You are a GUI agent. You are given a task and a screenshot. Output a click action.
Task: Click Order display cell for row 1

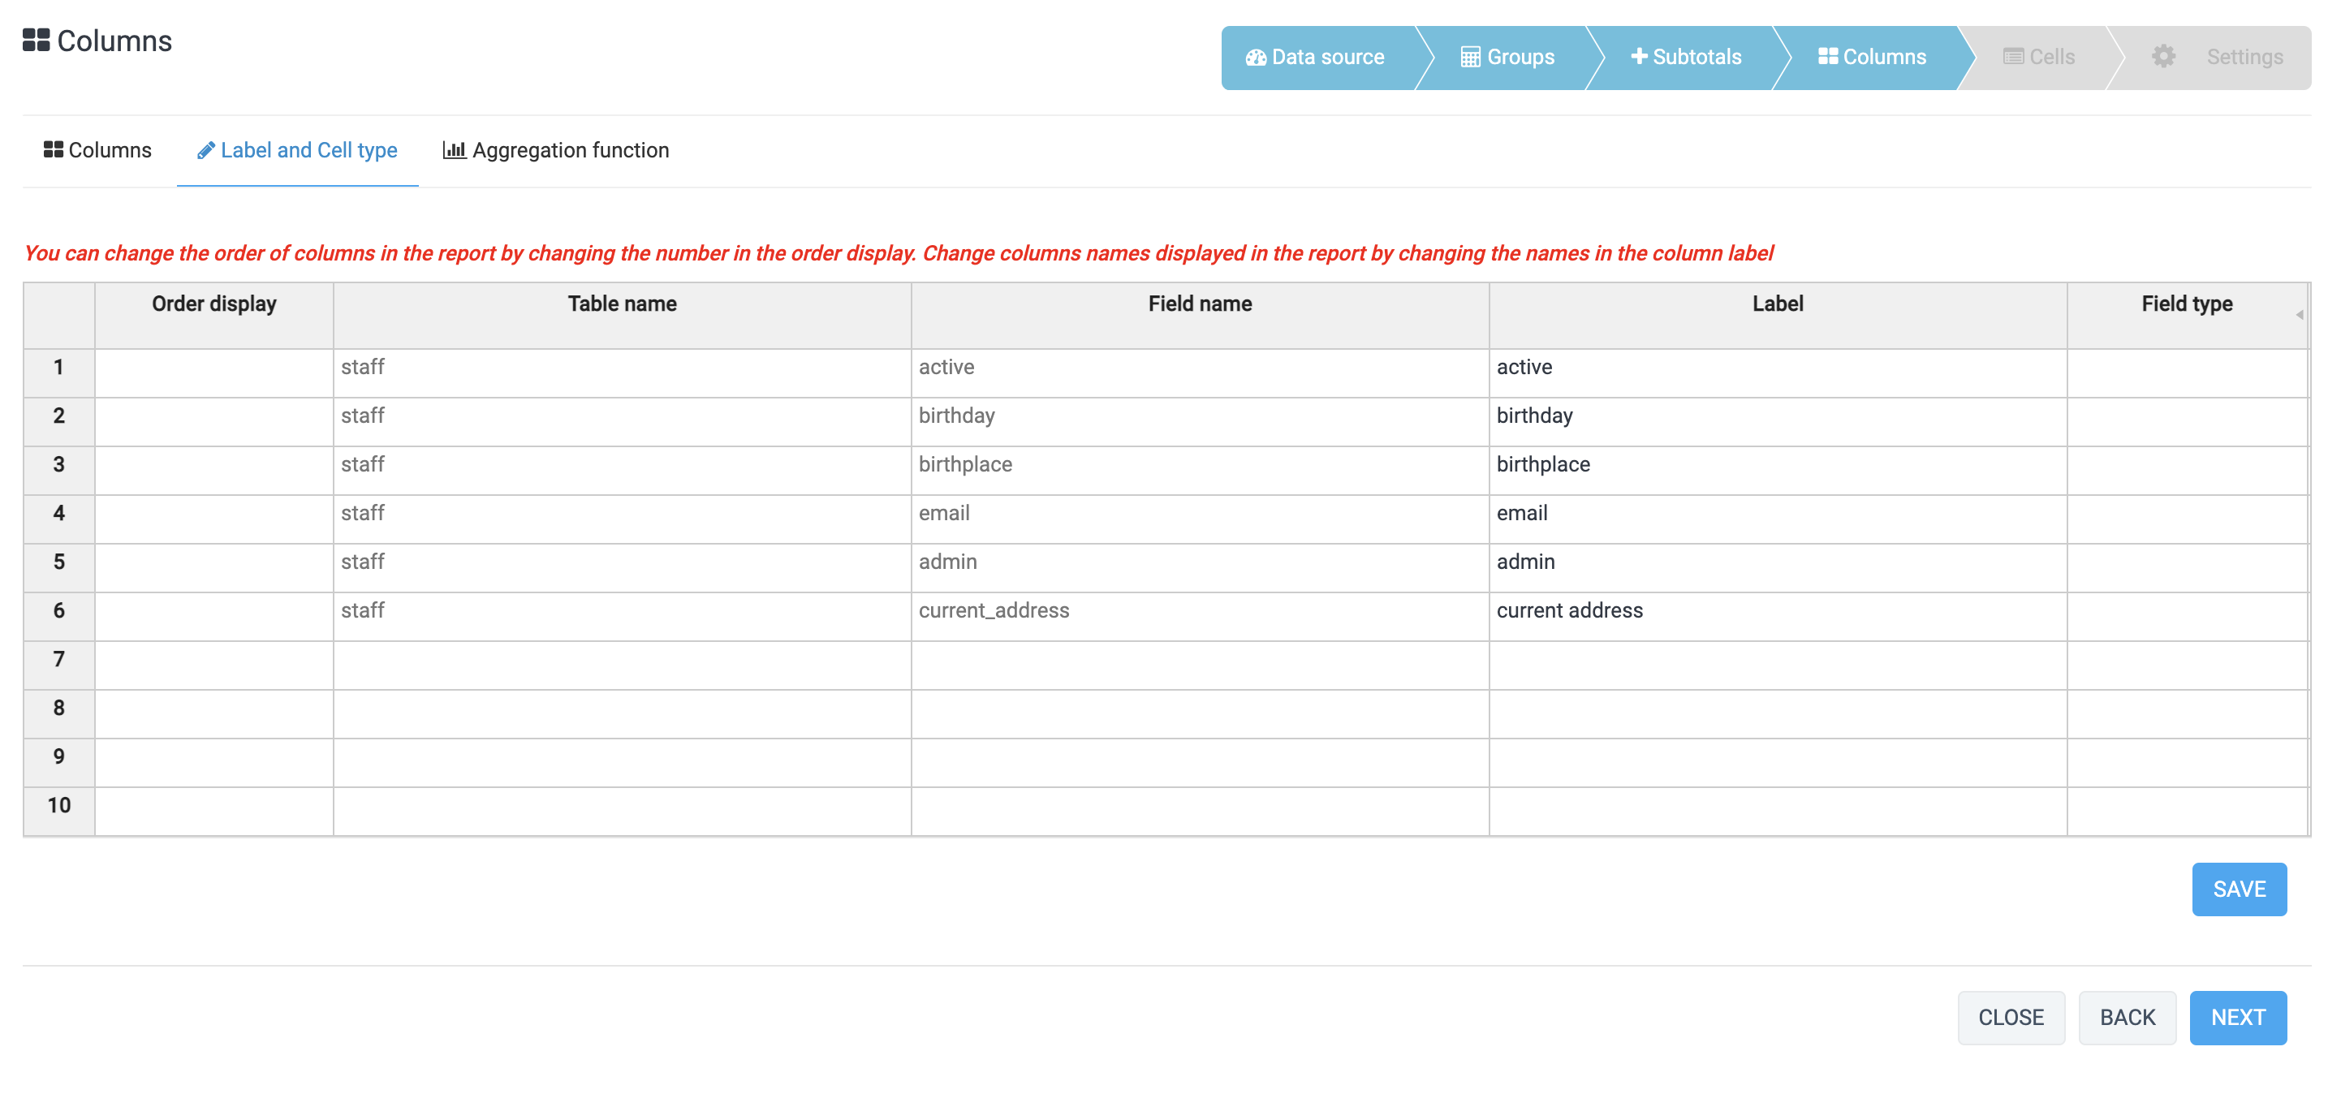(213, 373)
